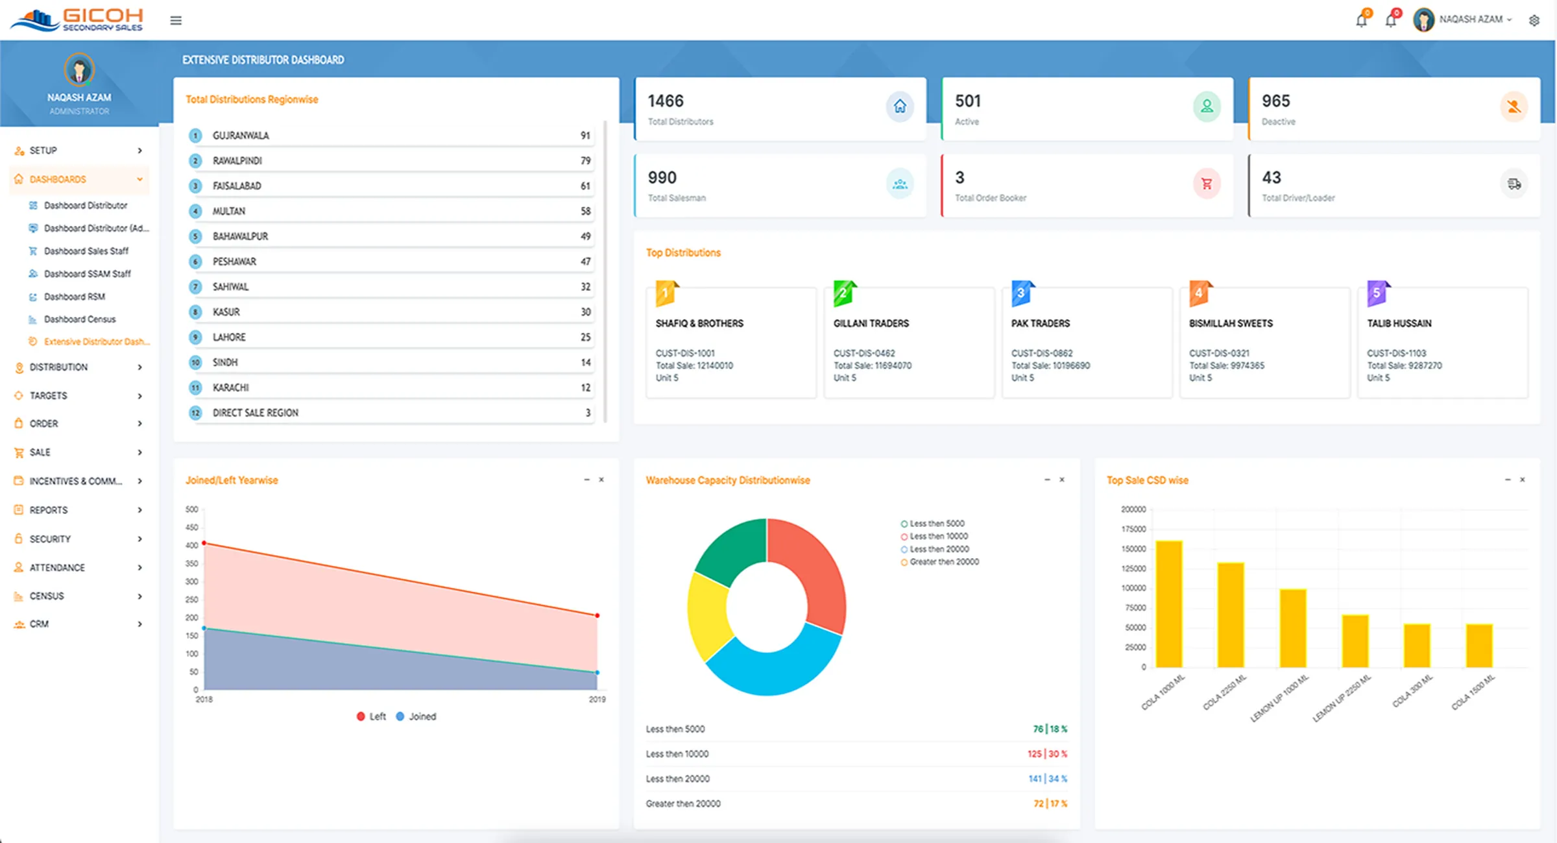Open the SHAFIQ & BROTHERS distributor card
Image resolution: width=1557 pixels, height=843 pixels.
tap(731, 342)
